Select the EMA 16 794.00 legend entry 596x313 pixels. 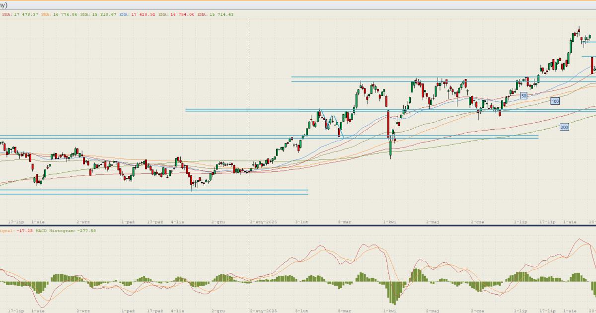pos(177,14)
